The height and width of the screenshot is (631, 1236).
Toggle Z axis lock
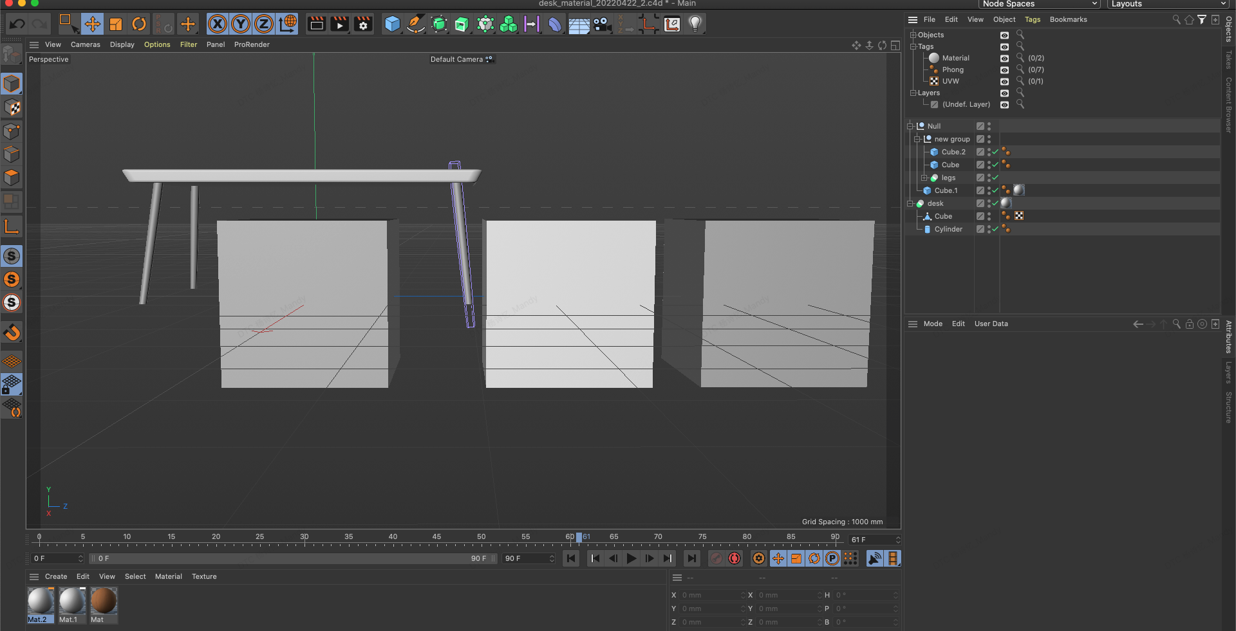[264, 24]
